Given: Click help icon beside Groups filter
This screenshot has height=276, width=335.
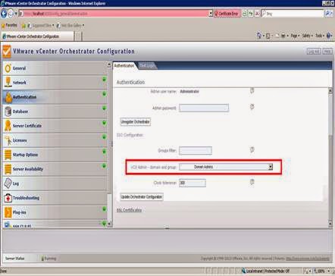Looking at the screenshot, I should (x=252, y=149).
